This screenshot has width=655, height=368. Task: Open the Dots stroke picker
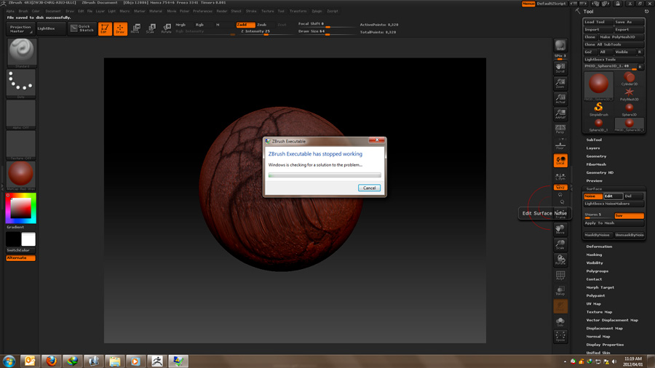point(21,84)
